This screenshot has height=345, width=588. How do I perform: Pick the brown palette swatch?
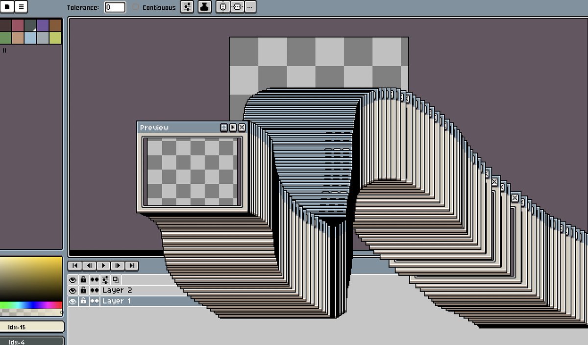click(x=55, y=25)
